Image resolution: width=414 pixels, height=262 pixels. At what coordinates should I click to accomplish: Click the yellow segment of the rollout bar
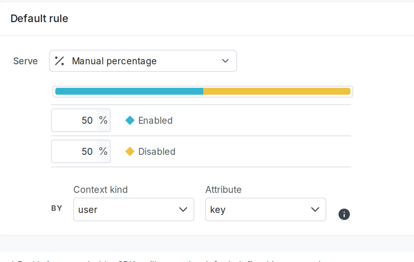276,91
